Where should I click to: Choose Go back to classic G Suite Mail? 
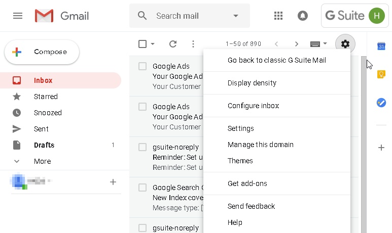click(x=277, y=60)
